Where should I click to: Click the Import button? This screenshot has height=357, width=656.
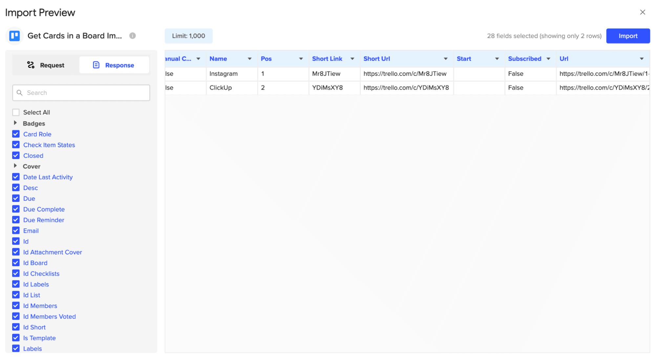[628, 36]
